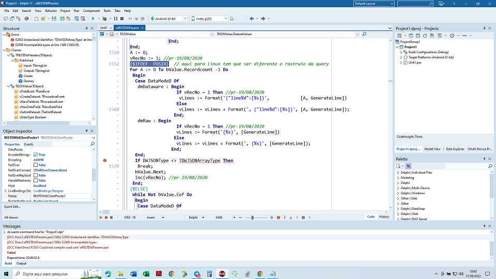Viewport: 496px width, 279px height.
Task: Click the blue back navigation arrow
Action: click(252, 19)
